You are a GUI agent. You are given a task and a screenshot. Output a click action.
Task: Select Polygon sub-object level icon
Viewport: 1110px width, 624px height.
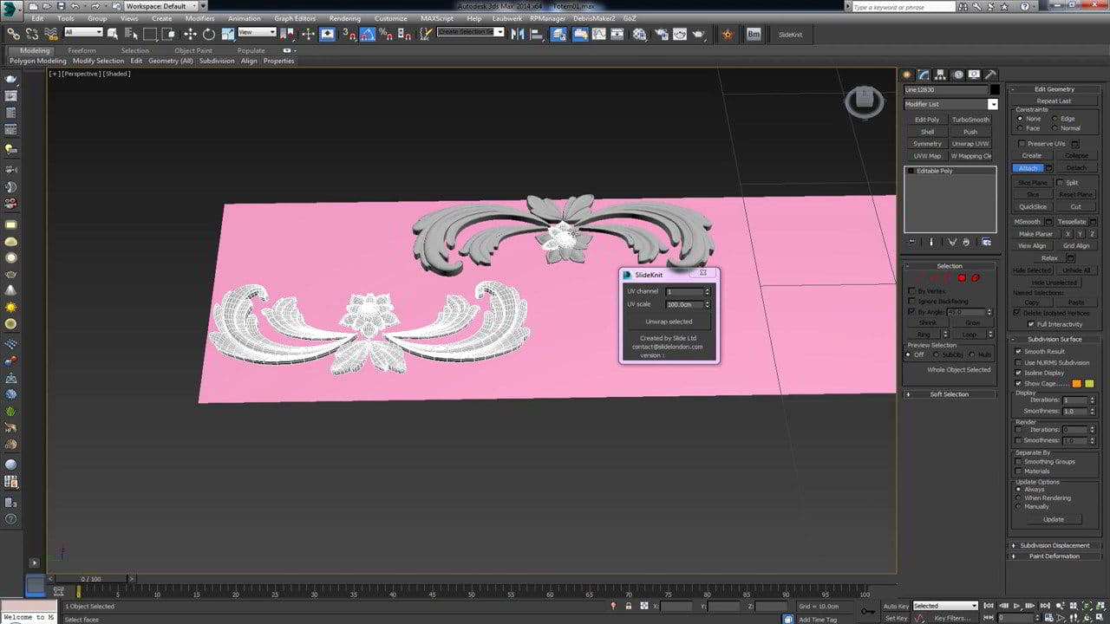pyautogui.click(x=962, y=278)
